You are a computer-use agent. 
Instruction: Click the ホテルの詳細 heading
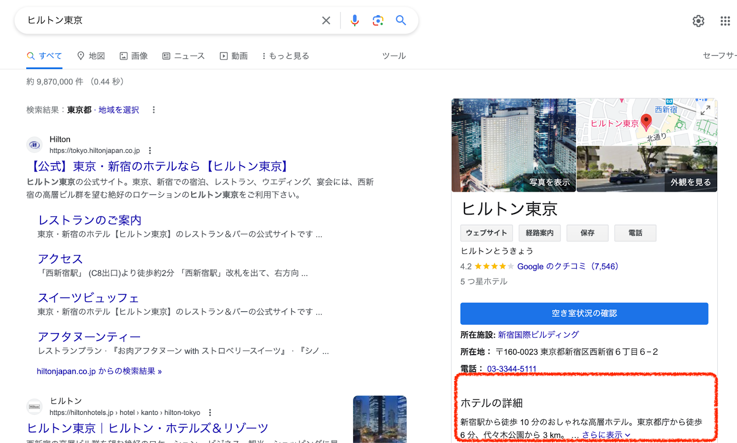click(x=491, y=403)
